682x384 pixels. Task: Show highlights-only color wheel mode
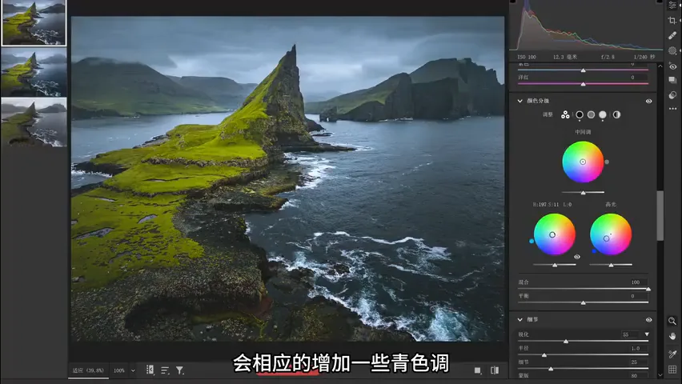tap(603, 115)
